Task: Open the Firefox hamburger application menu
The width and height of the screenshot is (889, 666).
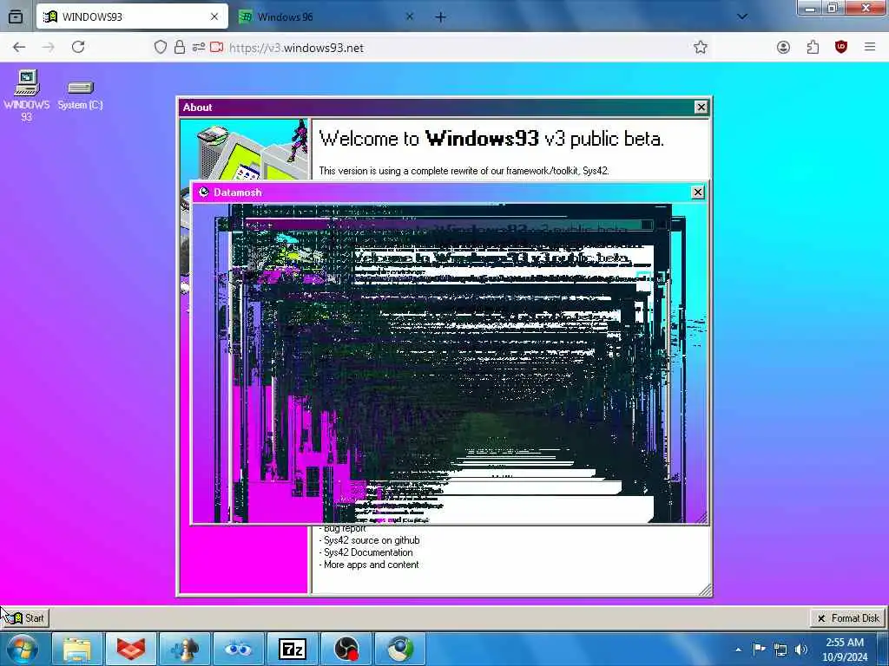Action: [870, 48]
